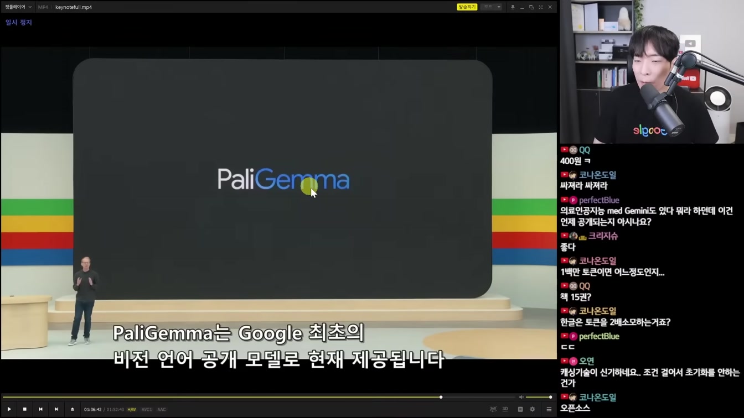Skip to next file with next-track button
Viewport: 744px width, 418px height.
[x=56, y=409]
